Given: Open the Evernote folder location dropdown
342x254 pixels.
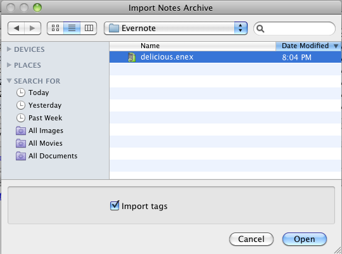Looking at the screenshot, I should click(x=175, y=28).
